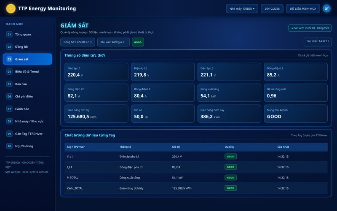This screenshot has height=211, width=337.
Task: Expand the Khu vực: Xưởng A dropdown
Action: [113, 42]
